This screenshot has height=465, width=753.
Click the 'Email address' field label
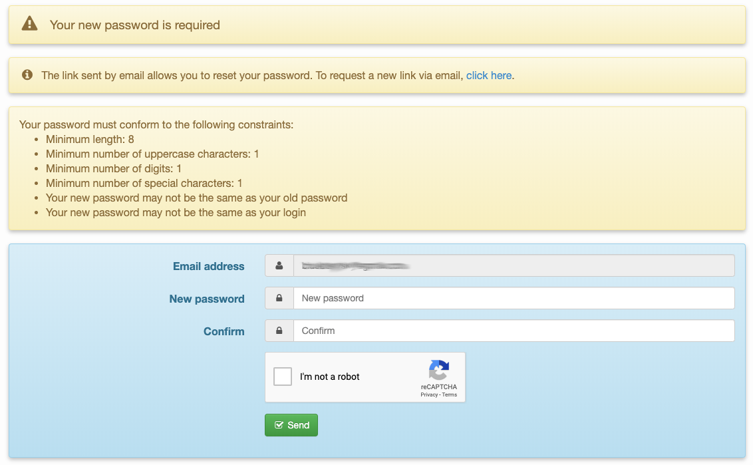coord(209,266)
